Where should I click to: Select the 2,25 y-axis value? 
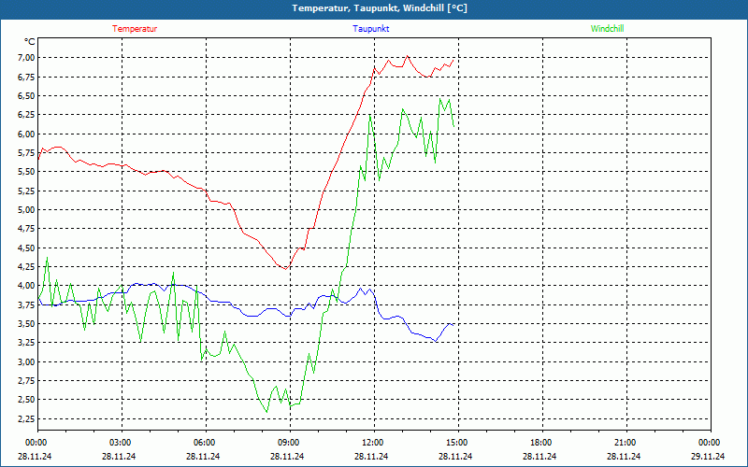click(x=27, y=418)
